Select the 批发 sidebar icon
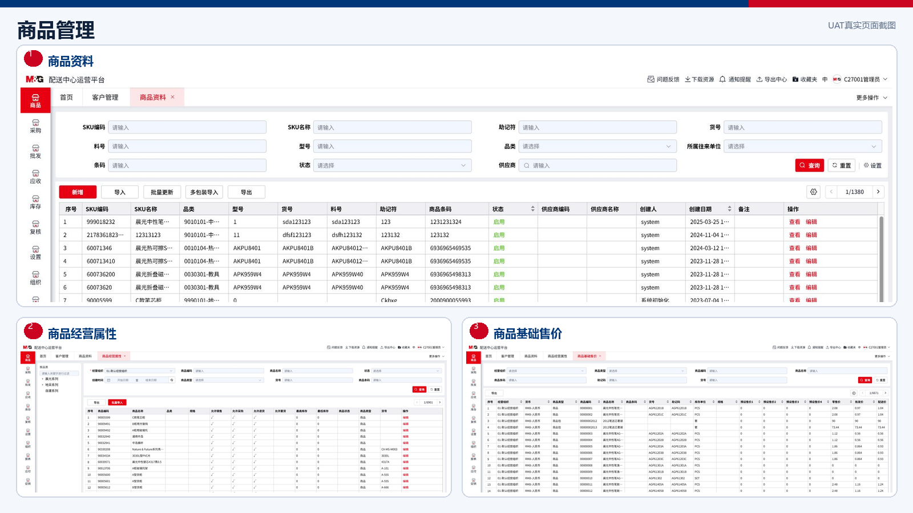Viewport: 913px width, 513px height. (35, 148)
